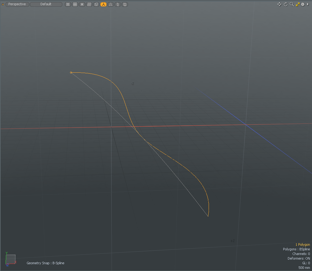This screenshot has height=271, width=312.
Task: Open the Default shading style dropdown
Action: (46, 4)
